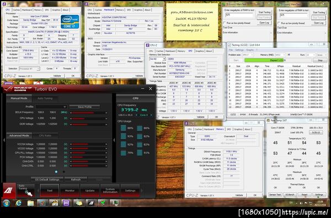The height and width of the screenshot is (218, 331).
Task: Open the Profile dropdown in TurboV EVO
Action: tap(51, 107)
